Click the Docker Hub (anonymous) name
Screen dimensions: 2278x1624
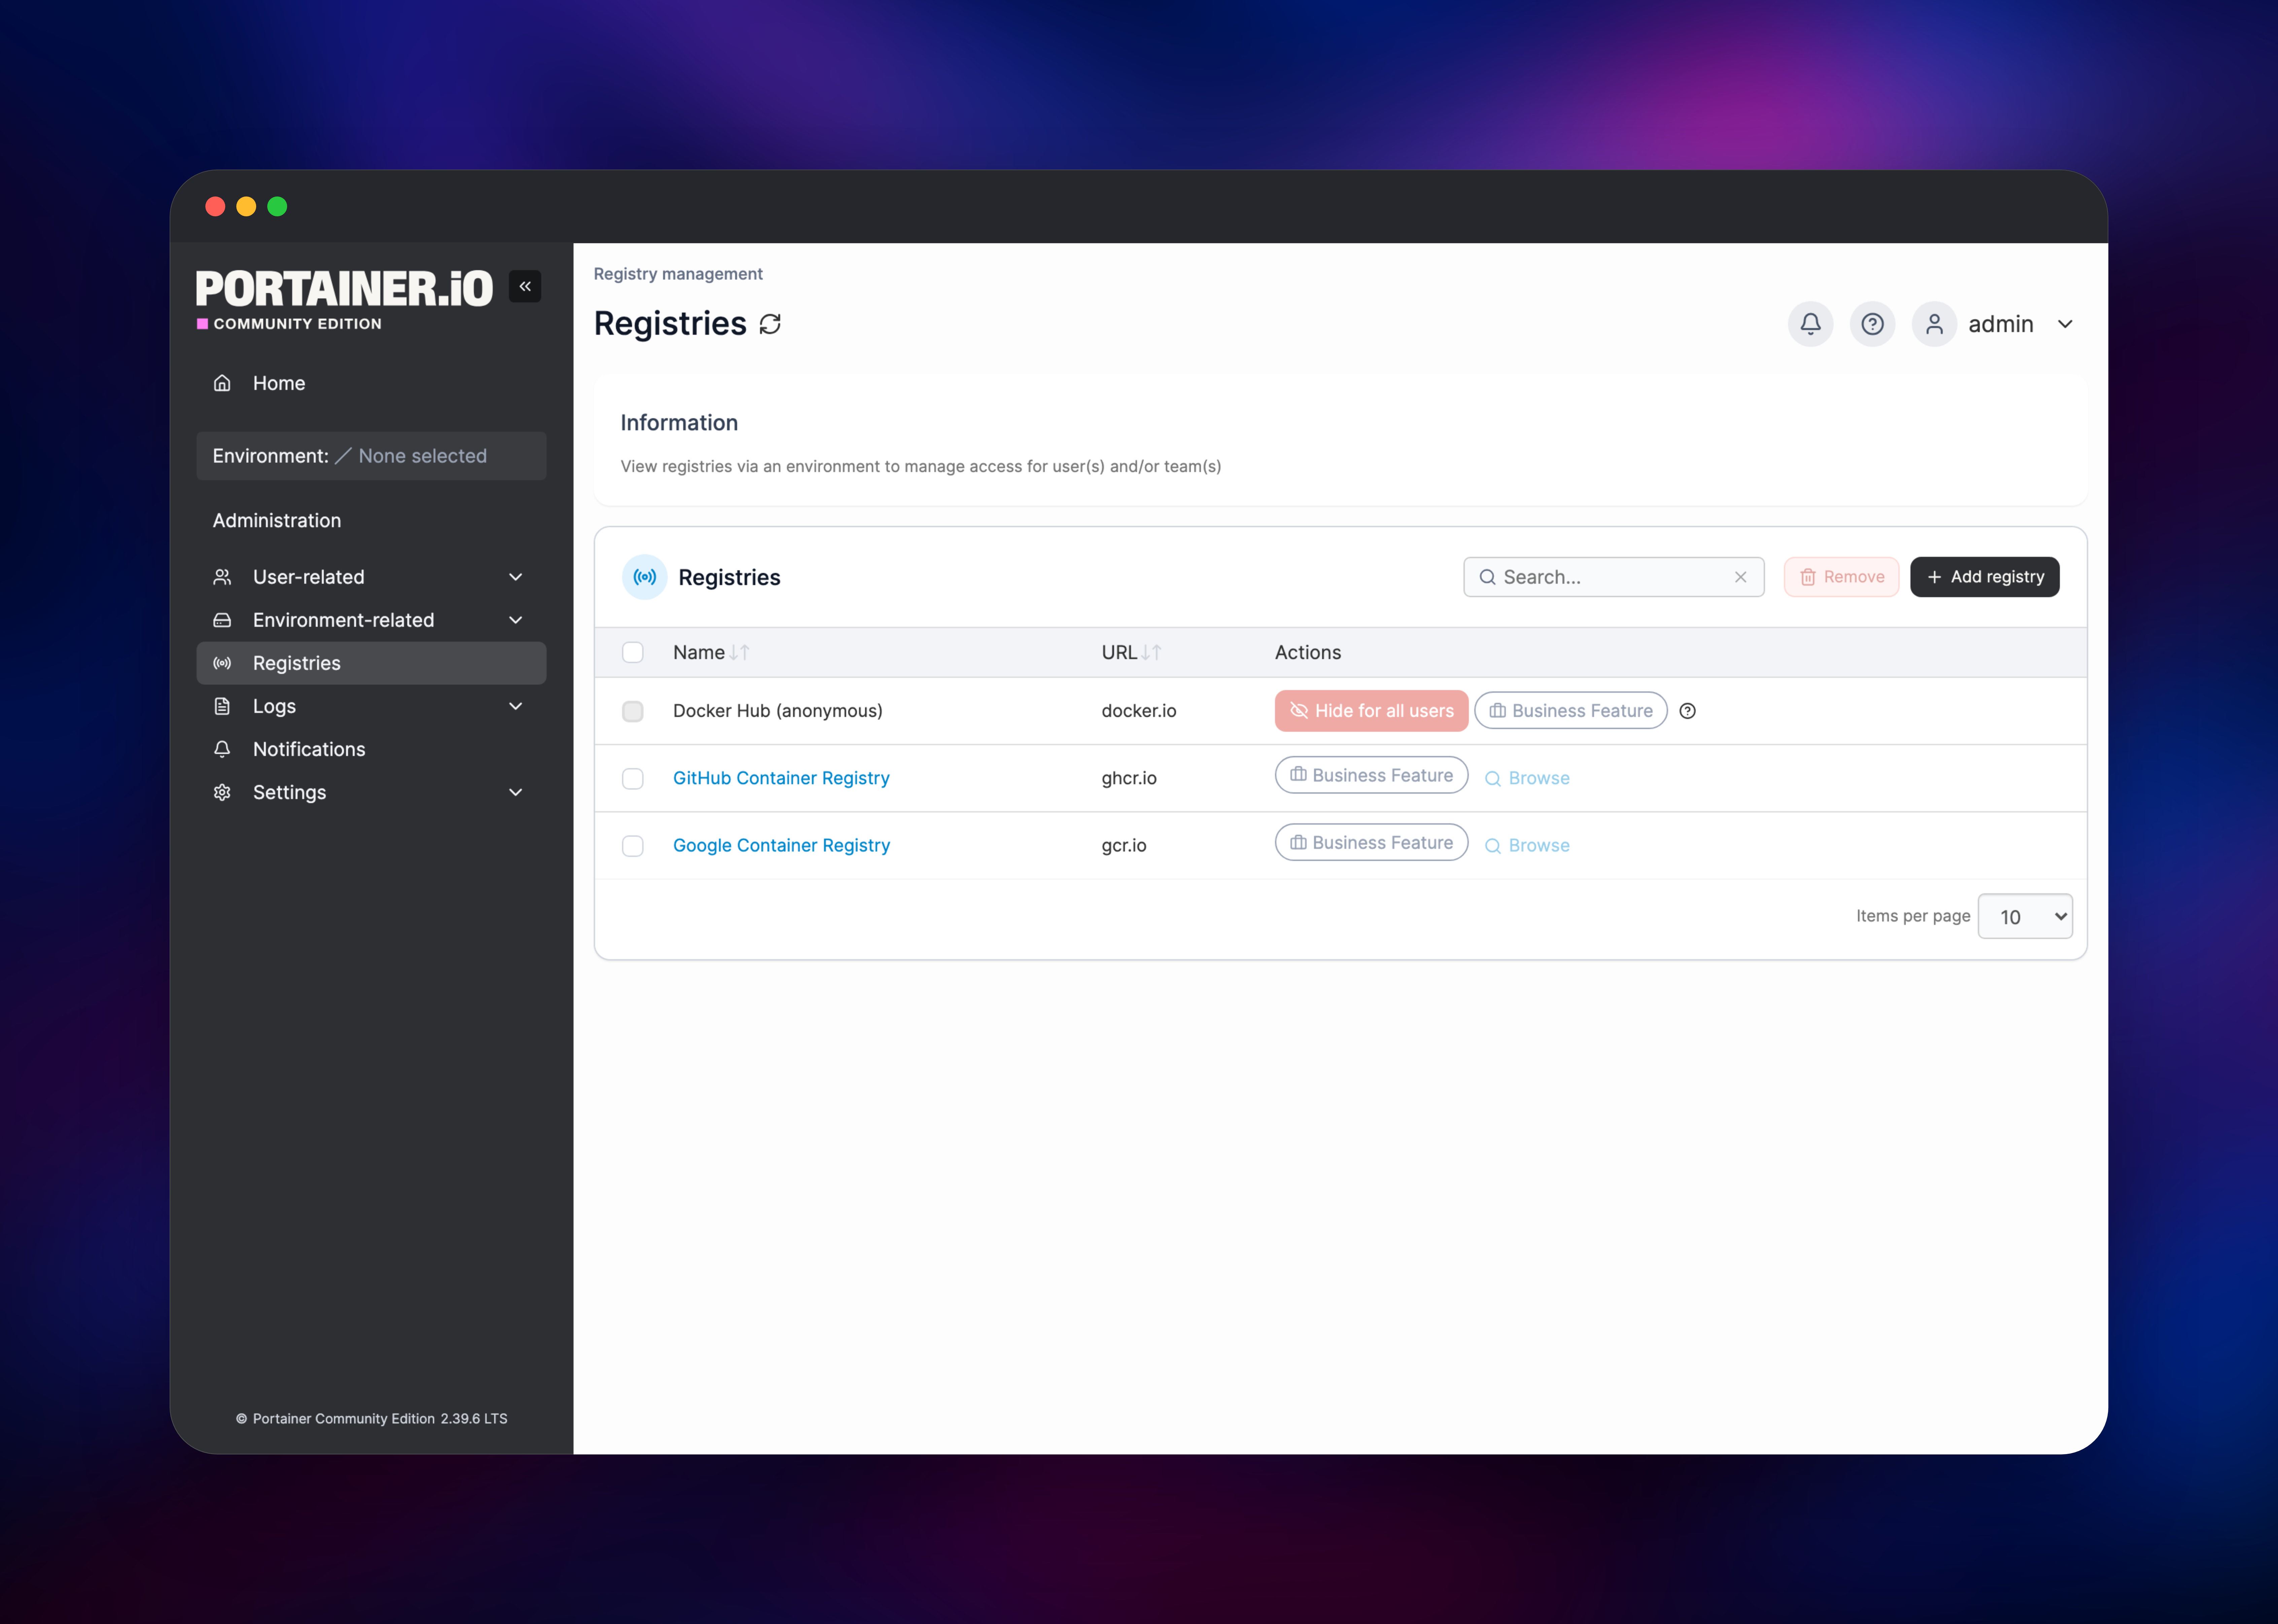tap(778, 711)
